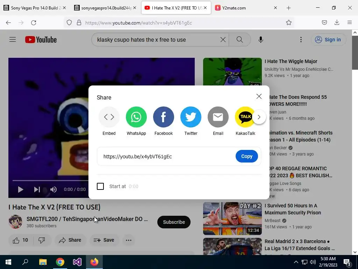This screenshot has width=358, height=269.
Task: Open Firefox application menu
Action: coord(349,22)
